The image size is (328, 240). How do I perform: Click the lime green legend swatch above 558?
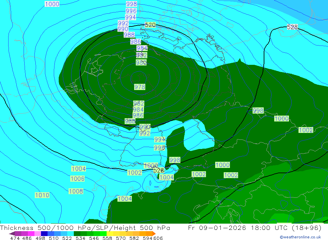tap(103, 233)
